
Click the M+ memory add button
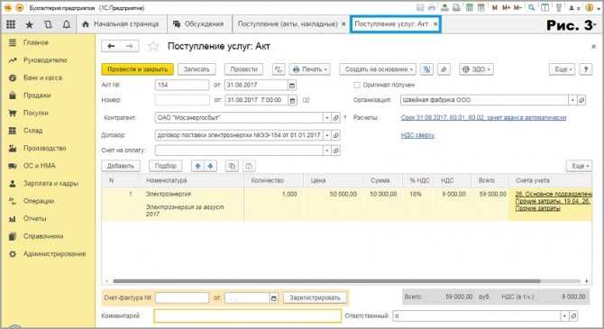(x=506, y=8)
